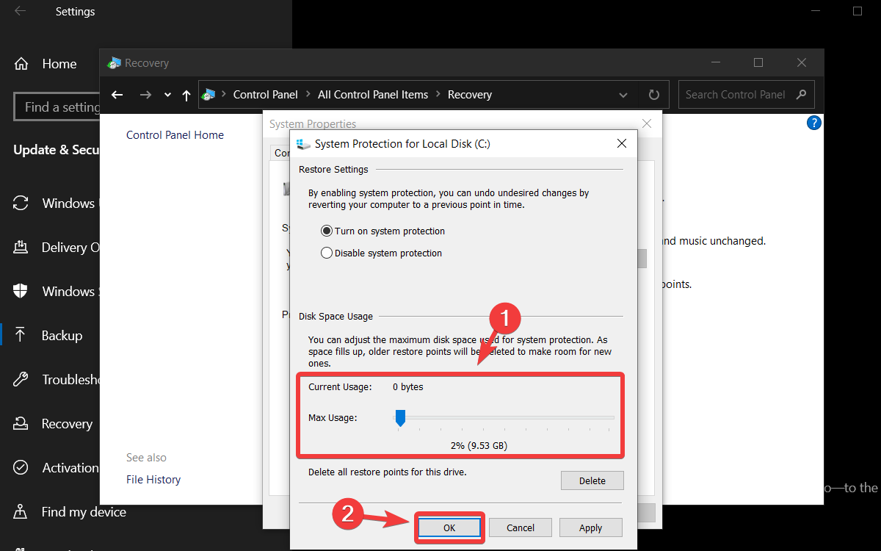Image resolution: width=881 pixels, height=551 pixels.
Task: Click Recovery icon in Settings sidebar
Action: [x=21, y=424]
